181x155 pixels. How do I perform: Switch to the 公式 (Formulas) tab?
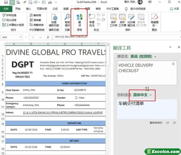point(55,9)
